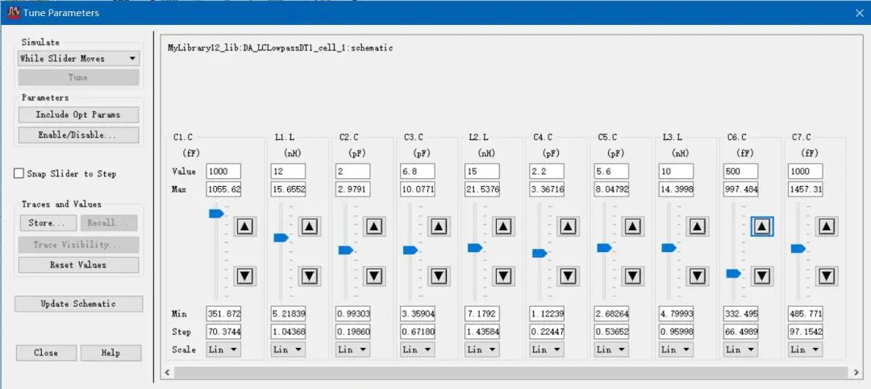Open the Scale dropdown for L1.L

(x=288, y=350)
